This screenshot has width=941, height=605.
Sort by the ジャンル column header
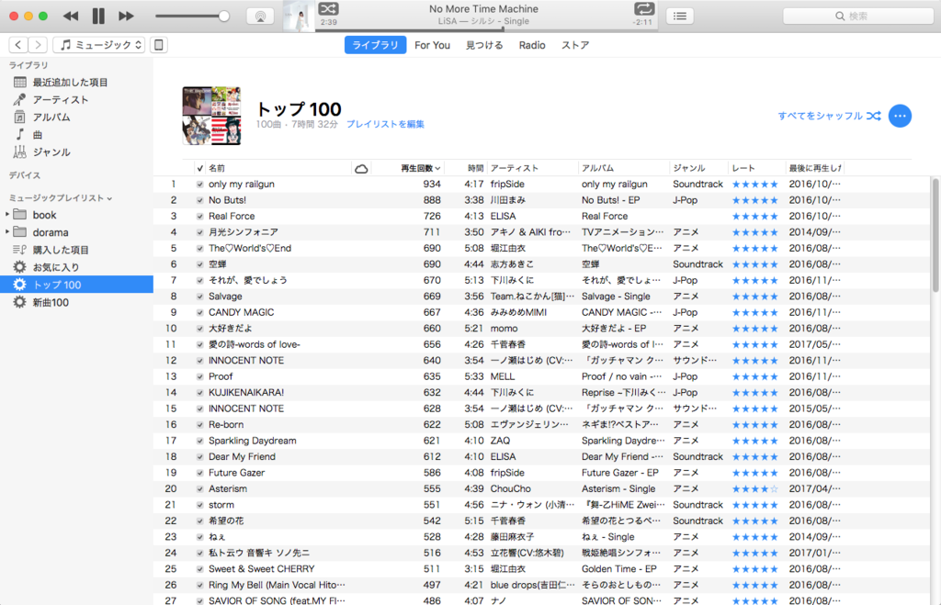698,168
